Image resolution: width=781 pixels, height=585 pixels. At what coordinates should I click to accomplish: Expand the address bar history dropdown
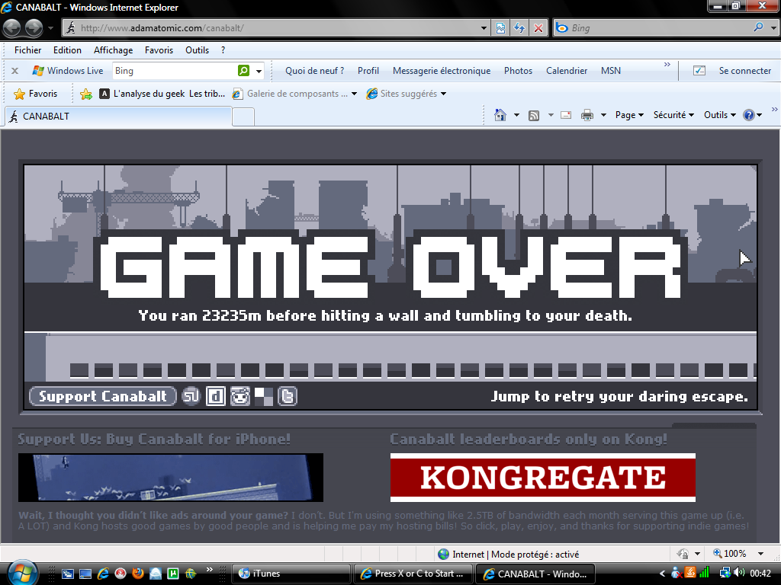(x=484, y=28)
